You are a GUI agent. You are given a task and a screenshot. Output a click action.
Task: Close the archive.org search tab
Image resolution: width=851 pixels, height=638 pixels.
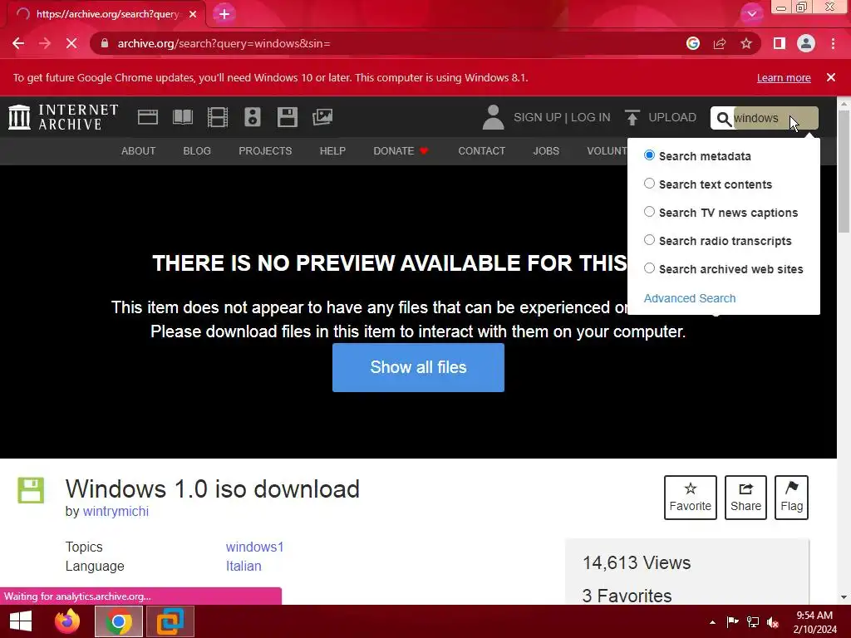[193, 14]
